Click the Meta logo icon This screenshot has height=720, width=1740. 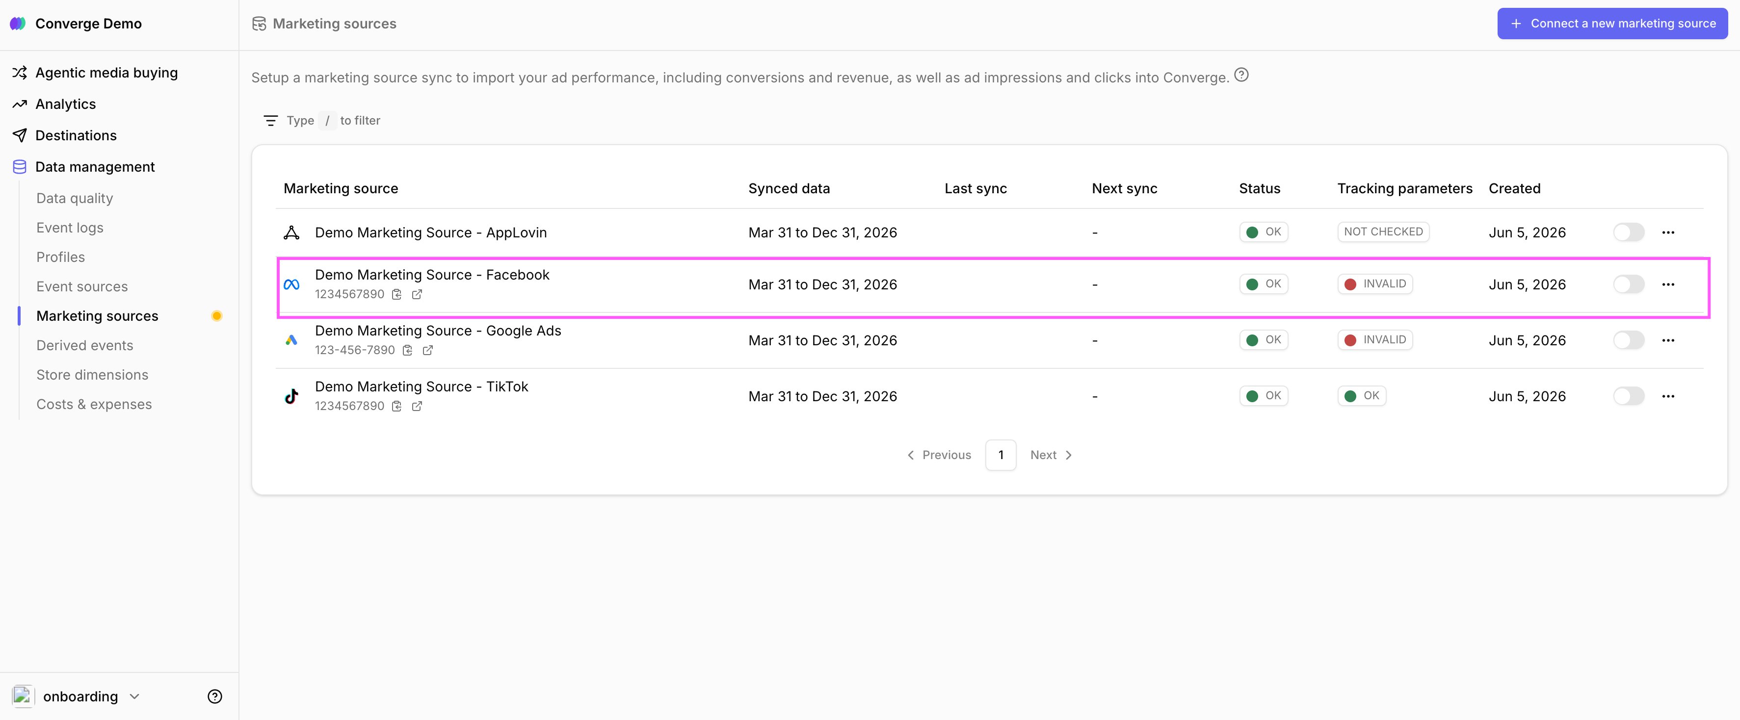pyautogui.click(x=291, y=284)
